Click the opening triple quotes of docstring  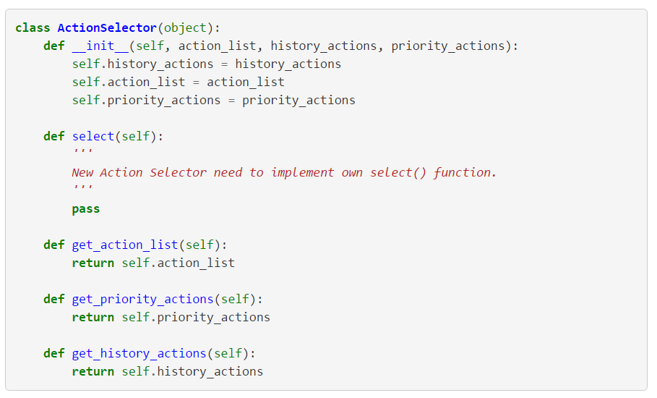82,151
